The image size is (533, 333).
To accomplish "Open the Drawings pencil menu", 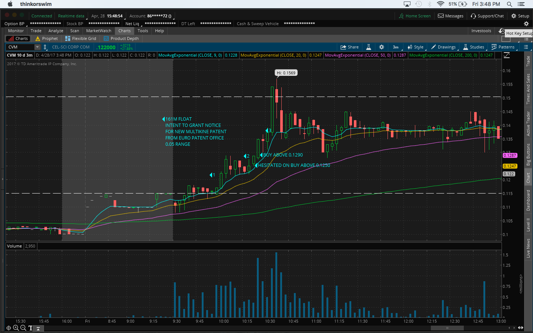I will (x=443, y=47).
